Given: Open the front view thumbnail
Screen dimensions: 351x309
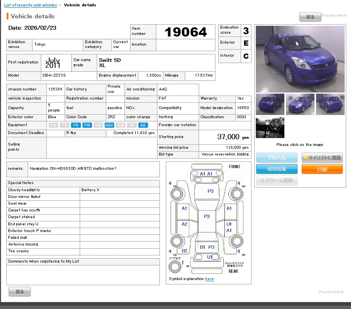Looking at the screenshot, I should 300,104.
